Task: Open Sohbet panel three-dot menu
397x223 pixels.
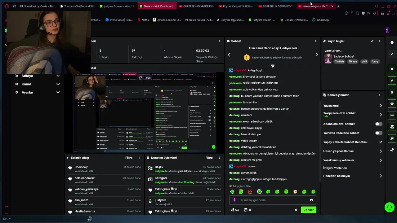Action: click(x=315, y=41)
